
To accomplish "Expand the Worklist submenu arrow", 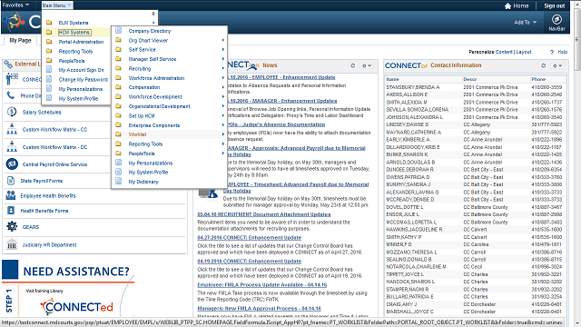I will [223, 134].
